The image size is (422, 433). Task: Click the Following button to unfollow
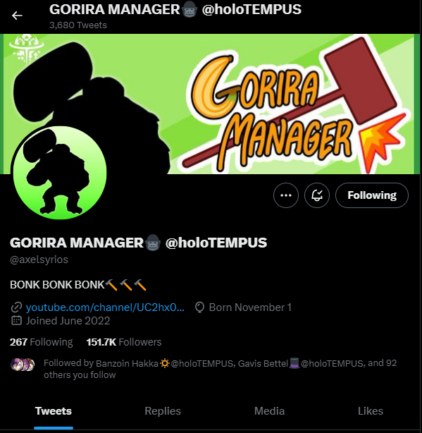(372, 195)
